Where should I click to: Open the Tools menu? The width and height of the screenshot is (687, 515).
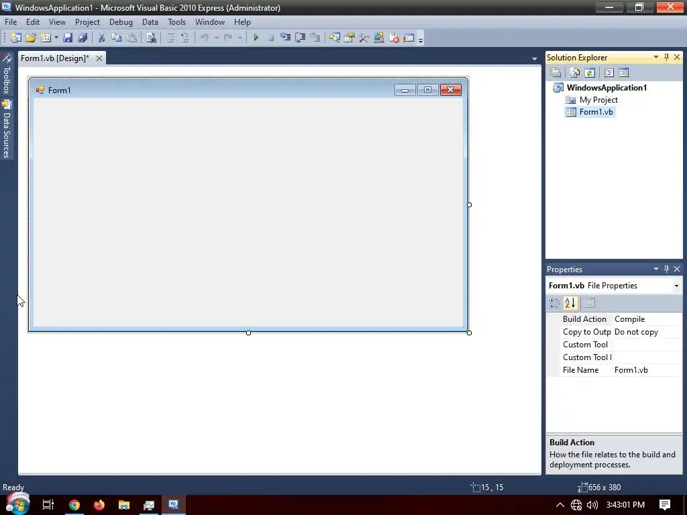coord(177,22)
